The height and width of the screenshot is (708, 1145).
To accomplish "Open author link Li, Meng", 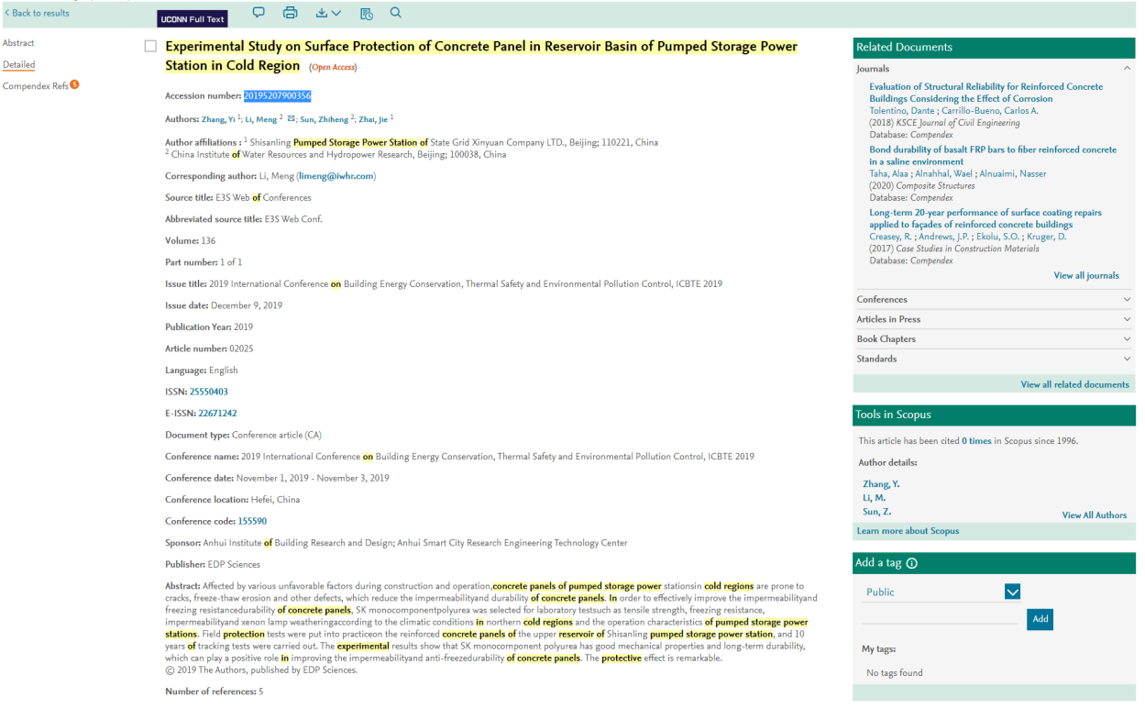I will tap(260, 119).
